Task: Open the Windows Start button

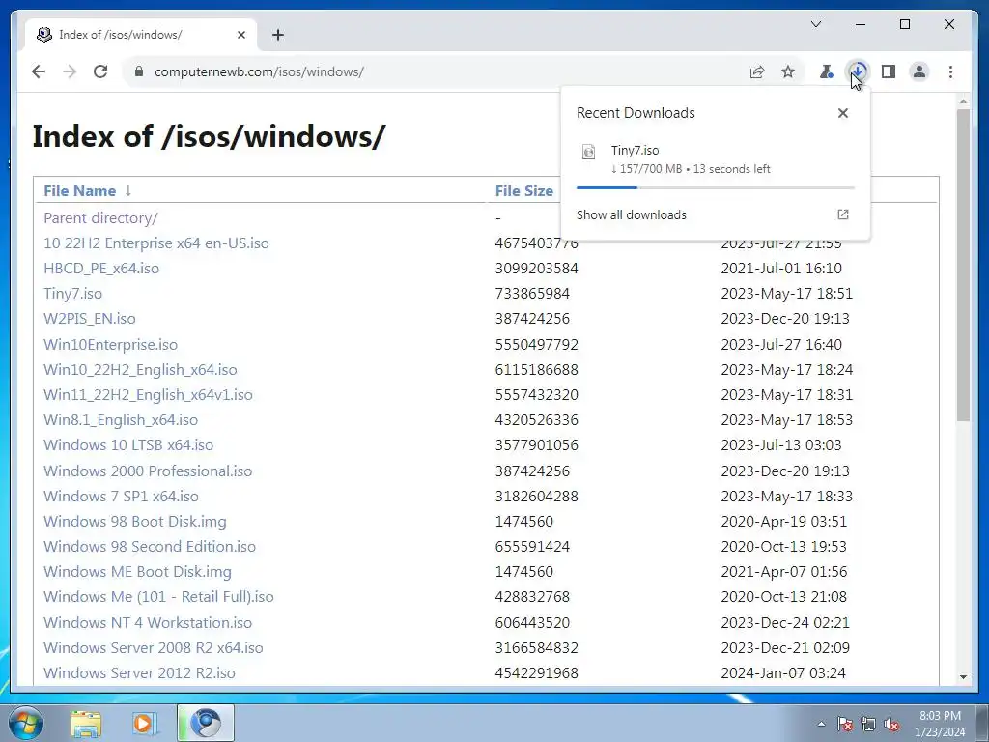Action: coord(25,723)
